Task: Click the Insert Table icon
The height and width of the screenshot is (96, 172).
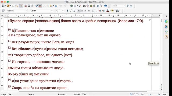Action: 75,6
